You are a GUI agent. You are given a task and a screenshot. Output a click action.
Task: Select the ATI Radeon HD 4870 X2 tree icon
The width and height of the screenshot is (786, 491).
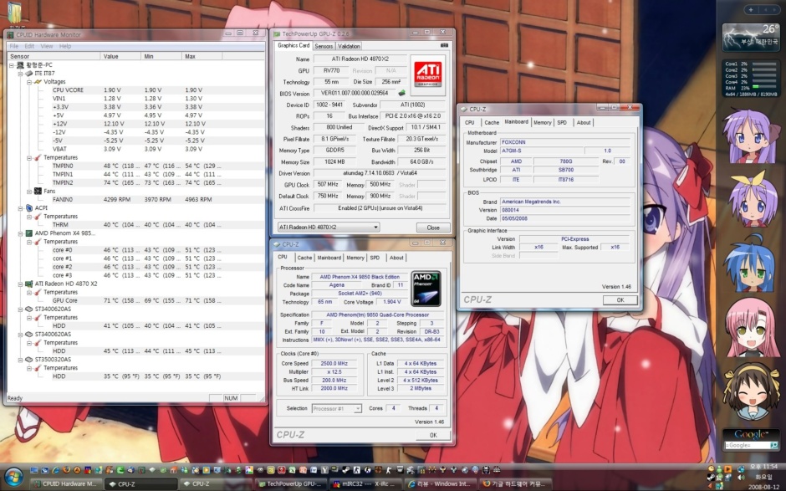[x=29, y=284]
